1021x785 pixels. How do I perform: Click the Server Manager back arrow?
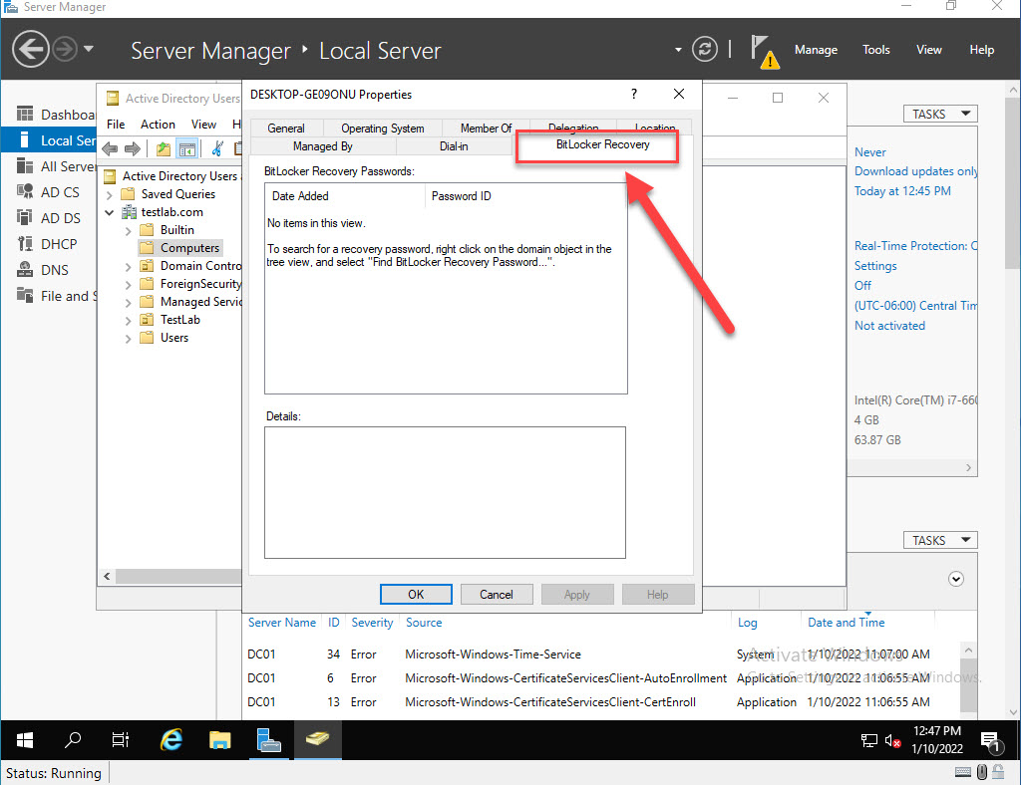pos(31,49)
